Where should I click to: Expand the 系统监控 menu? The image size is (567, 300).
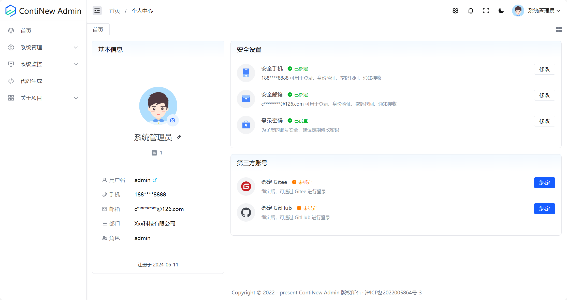[x=43, y=64]
